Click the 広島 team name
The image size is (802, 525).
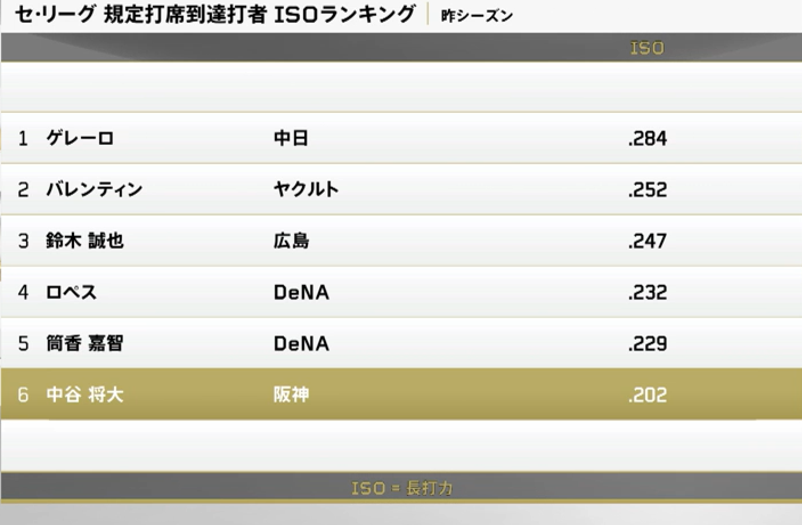click(x=291, y=241)
